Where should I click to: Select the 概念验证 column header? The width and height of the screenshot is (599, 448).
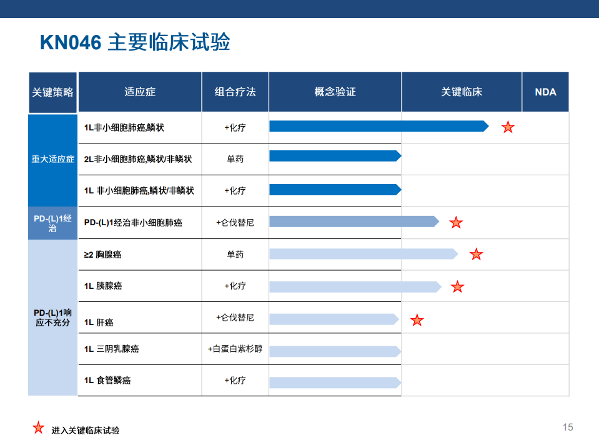click(x=335, y=92)
